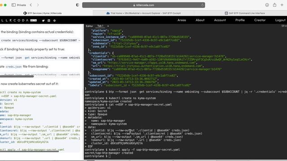Click the privacy shield icon
Image resolution: width=287 pixels, height=161 pixels.
pyautogui.click(x=78, y=5)
